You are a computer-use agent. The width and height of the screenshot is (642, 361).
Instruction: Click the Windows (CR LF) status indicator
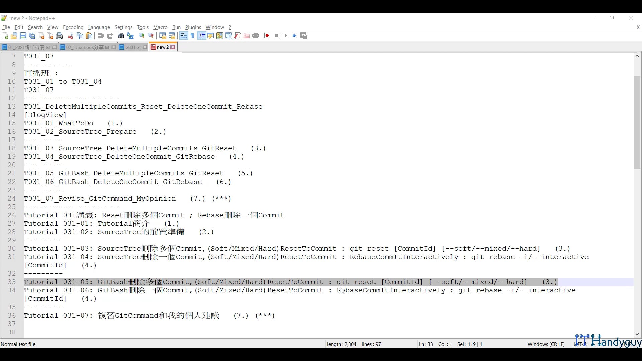click(x=546, y=344)
